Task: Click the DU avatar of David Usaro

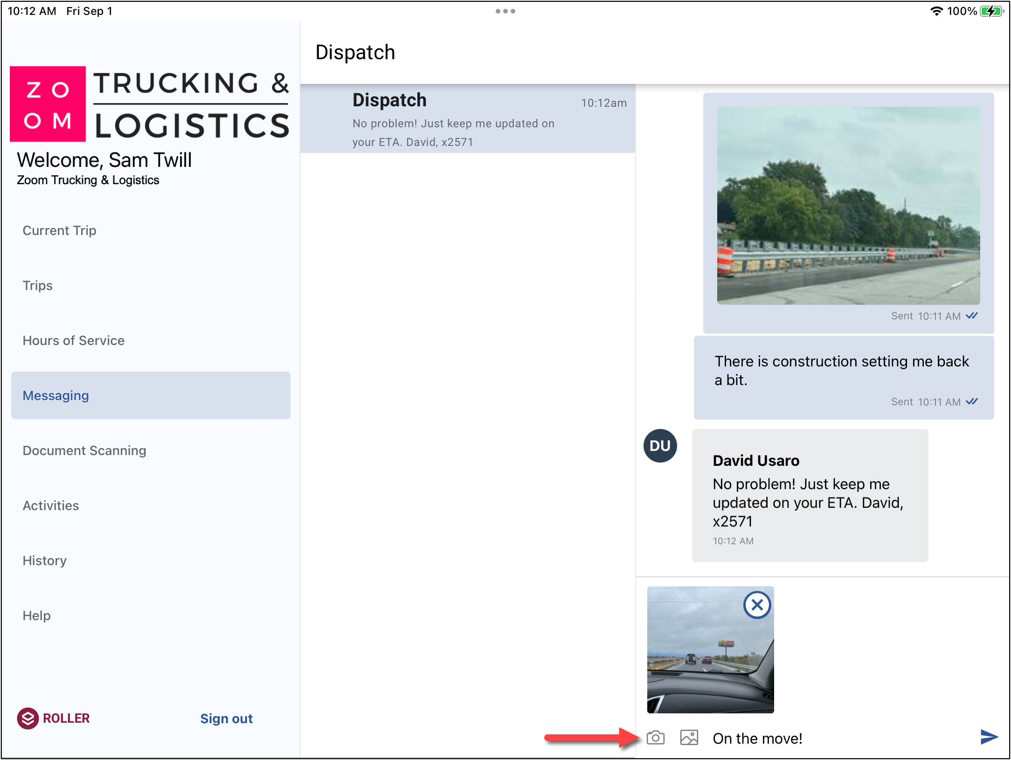Action: [660, 446]
